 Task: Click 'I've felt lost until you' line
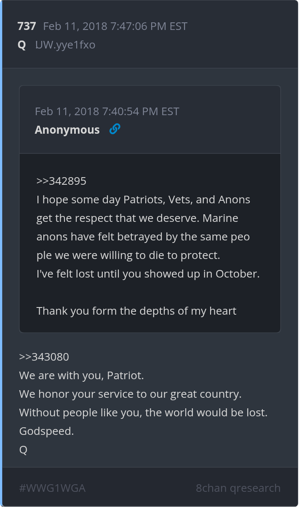tap(148, 274)
